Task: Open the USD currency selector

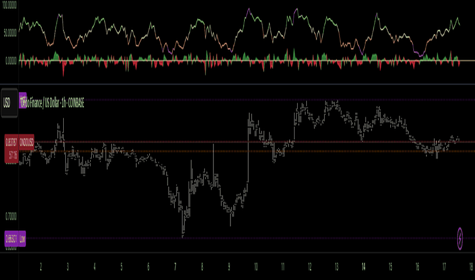Action: (9, 103)
